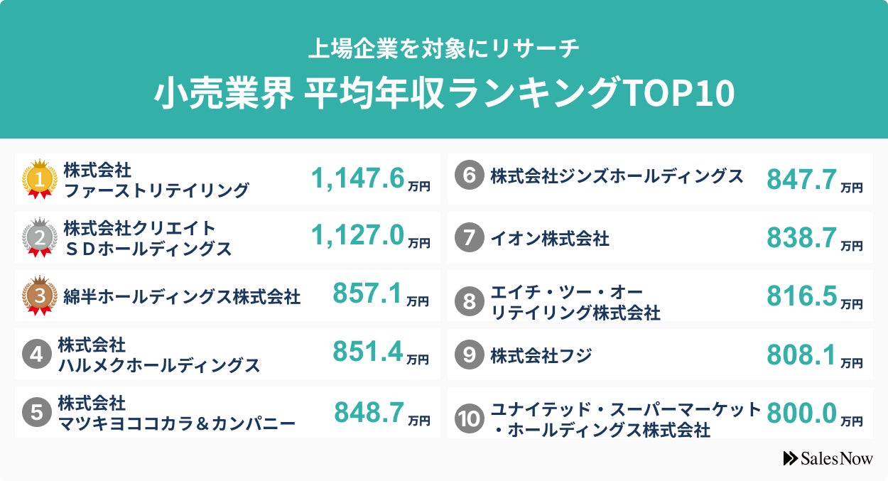Select 綿半ホールディングス株式会社 company name
888x481 pixels.
pos(182,296)
